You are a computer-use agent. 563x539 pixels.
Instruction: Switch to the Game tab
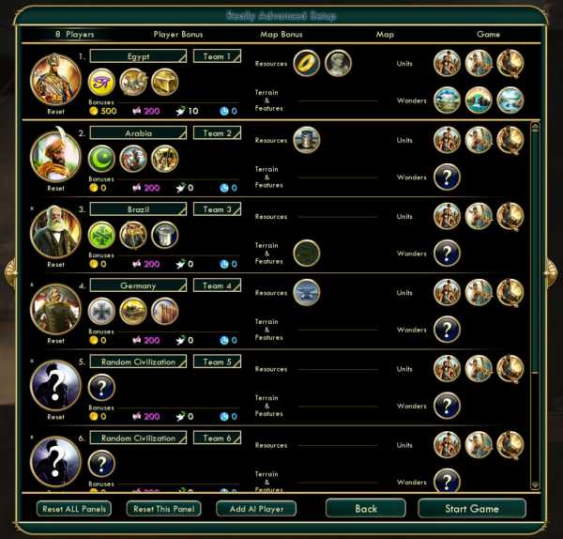(488, 35)
